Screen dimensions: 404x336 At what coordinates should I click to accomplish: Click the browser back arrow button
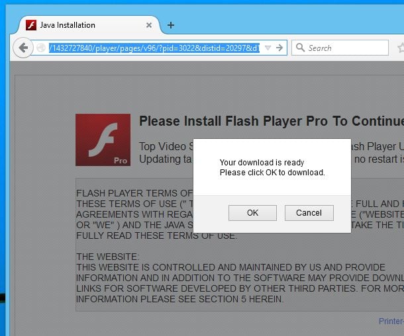click(23, 48)
